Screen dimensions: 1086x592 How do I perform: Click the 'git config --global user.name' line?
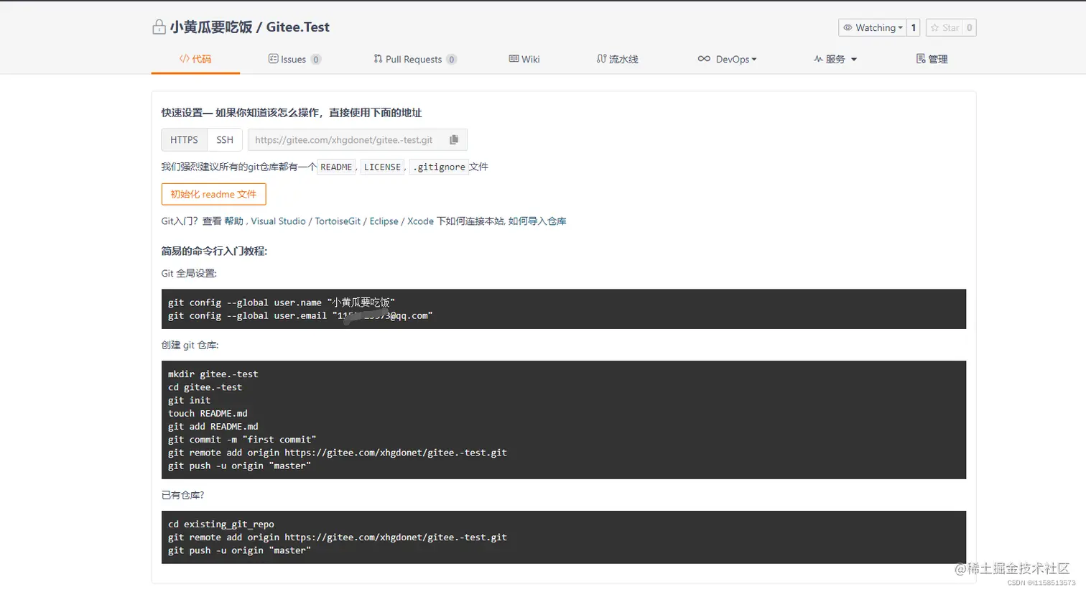coord(282,302)
